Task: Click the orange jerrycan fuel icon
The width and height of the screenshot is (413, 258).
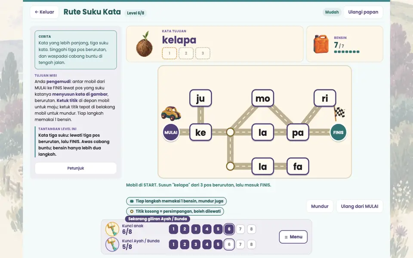Action: pyautogui.click(x=321, y=44)
